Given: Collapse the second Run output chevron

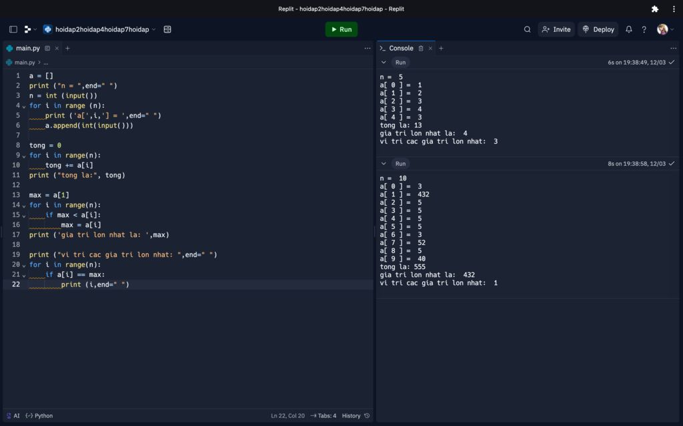Looking at the screenshot, I should click(384, 163).
